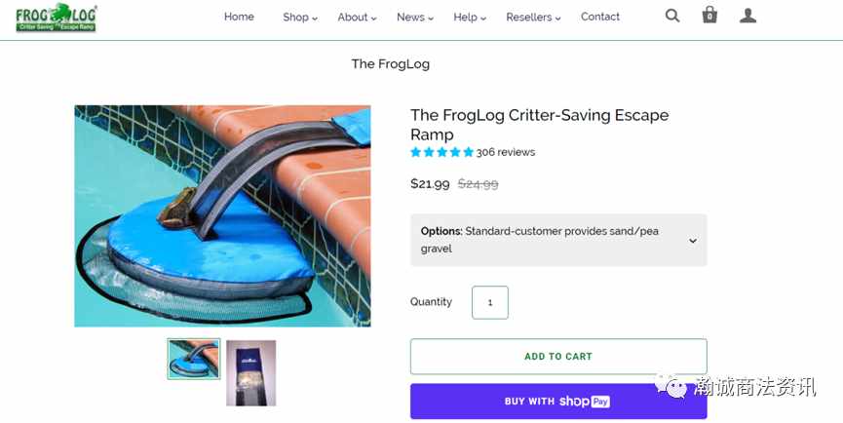Image resolution: width=843 pixels, height=423 pixels.
Task: Select the frog ramp thumbnail
Action: pyautogui.click(x=194, y=359)
